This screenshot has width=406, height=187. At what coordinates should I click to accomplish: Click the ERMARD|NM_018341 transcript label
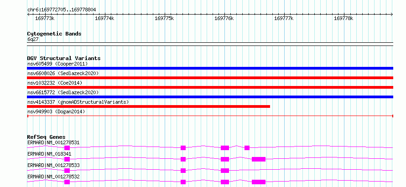pyautogui.click(x=49, y=154)
